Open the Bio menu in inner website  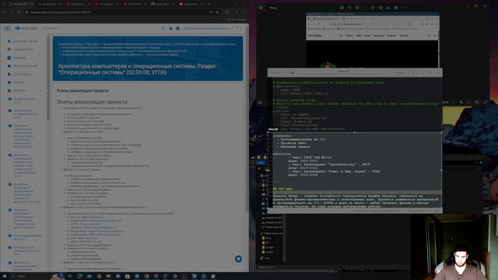coord(341,36)
